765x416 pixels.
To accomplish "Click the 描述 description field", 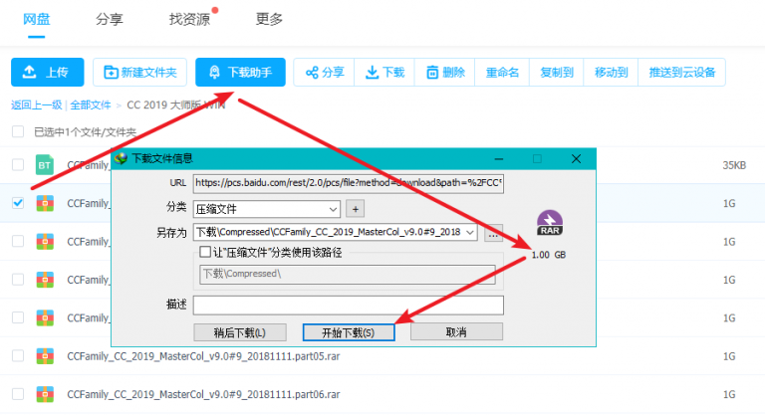I will pyautogui.click(x=349, y=306).
